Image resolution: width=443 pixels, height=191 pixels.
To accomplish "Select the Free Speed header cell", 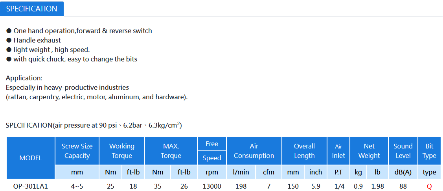I will (212, 151).
